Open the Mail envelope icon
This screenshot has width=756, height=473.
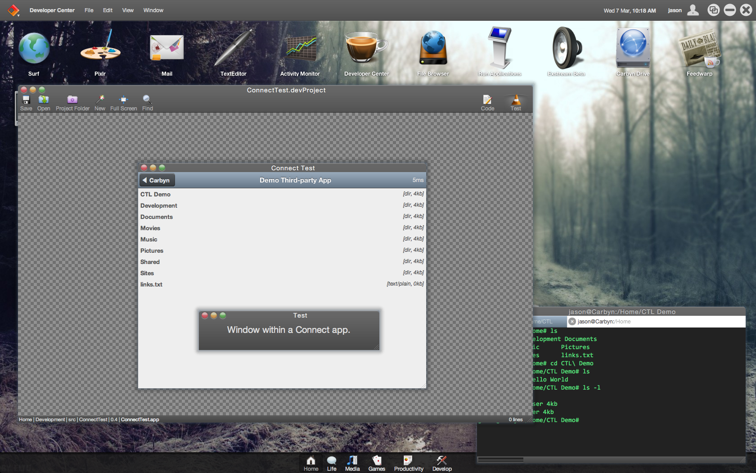coord(167,48)
